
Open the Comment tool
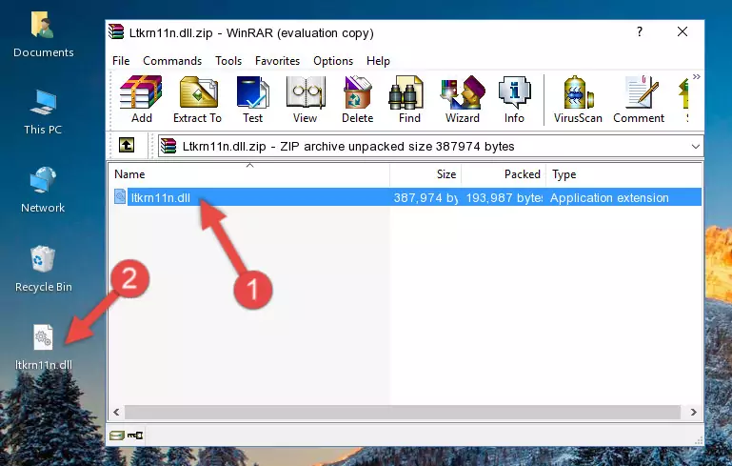coord(639,99)
